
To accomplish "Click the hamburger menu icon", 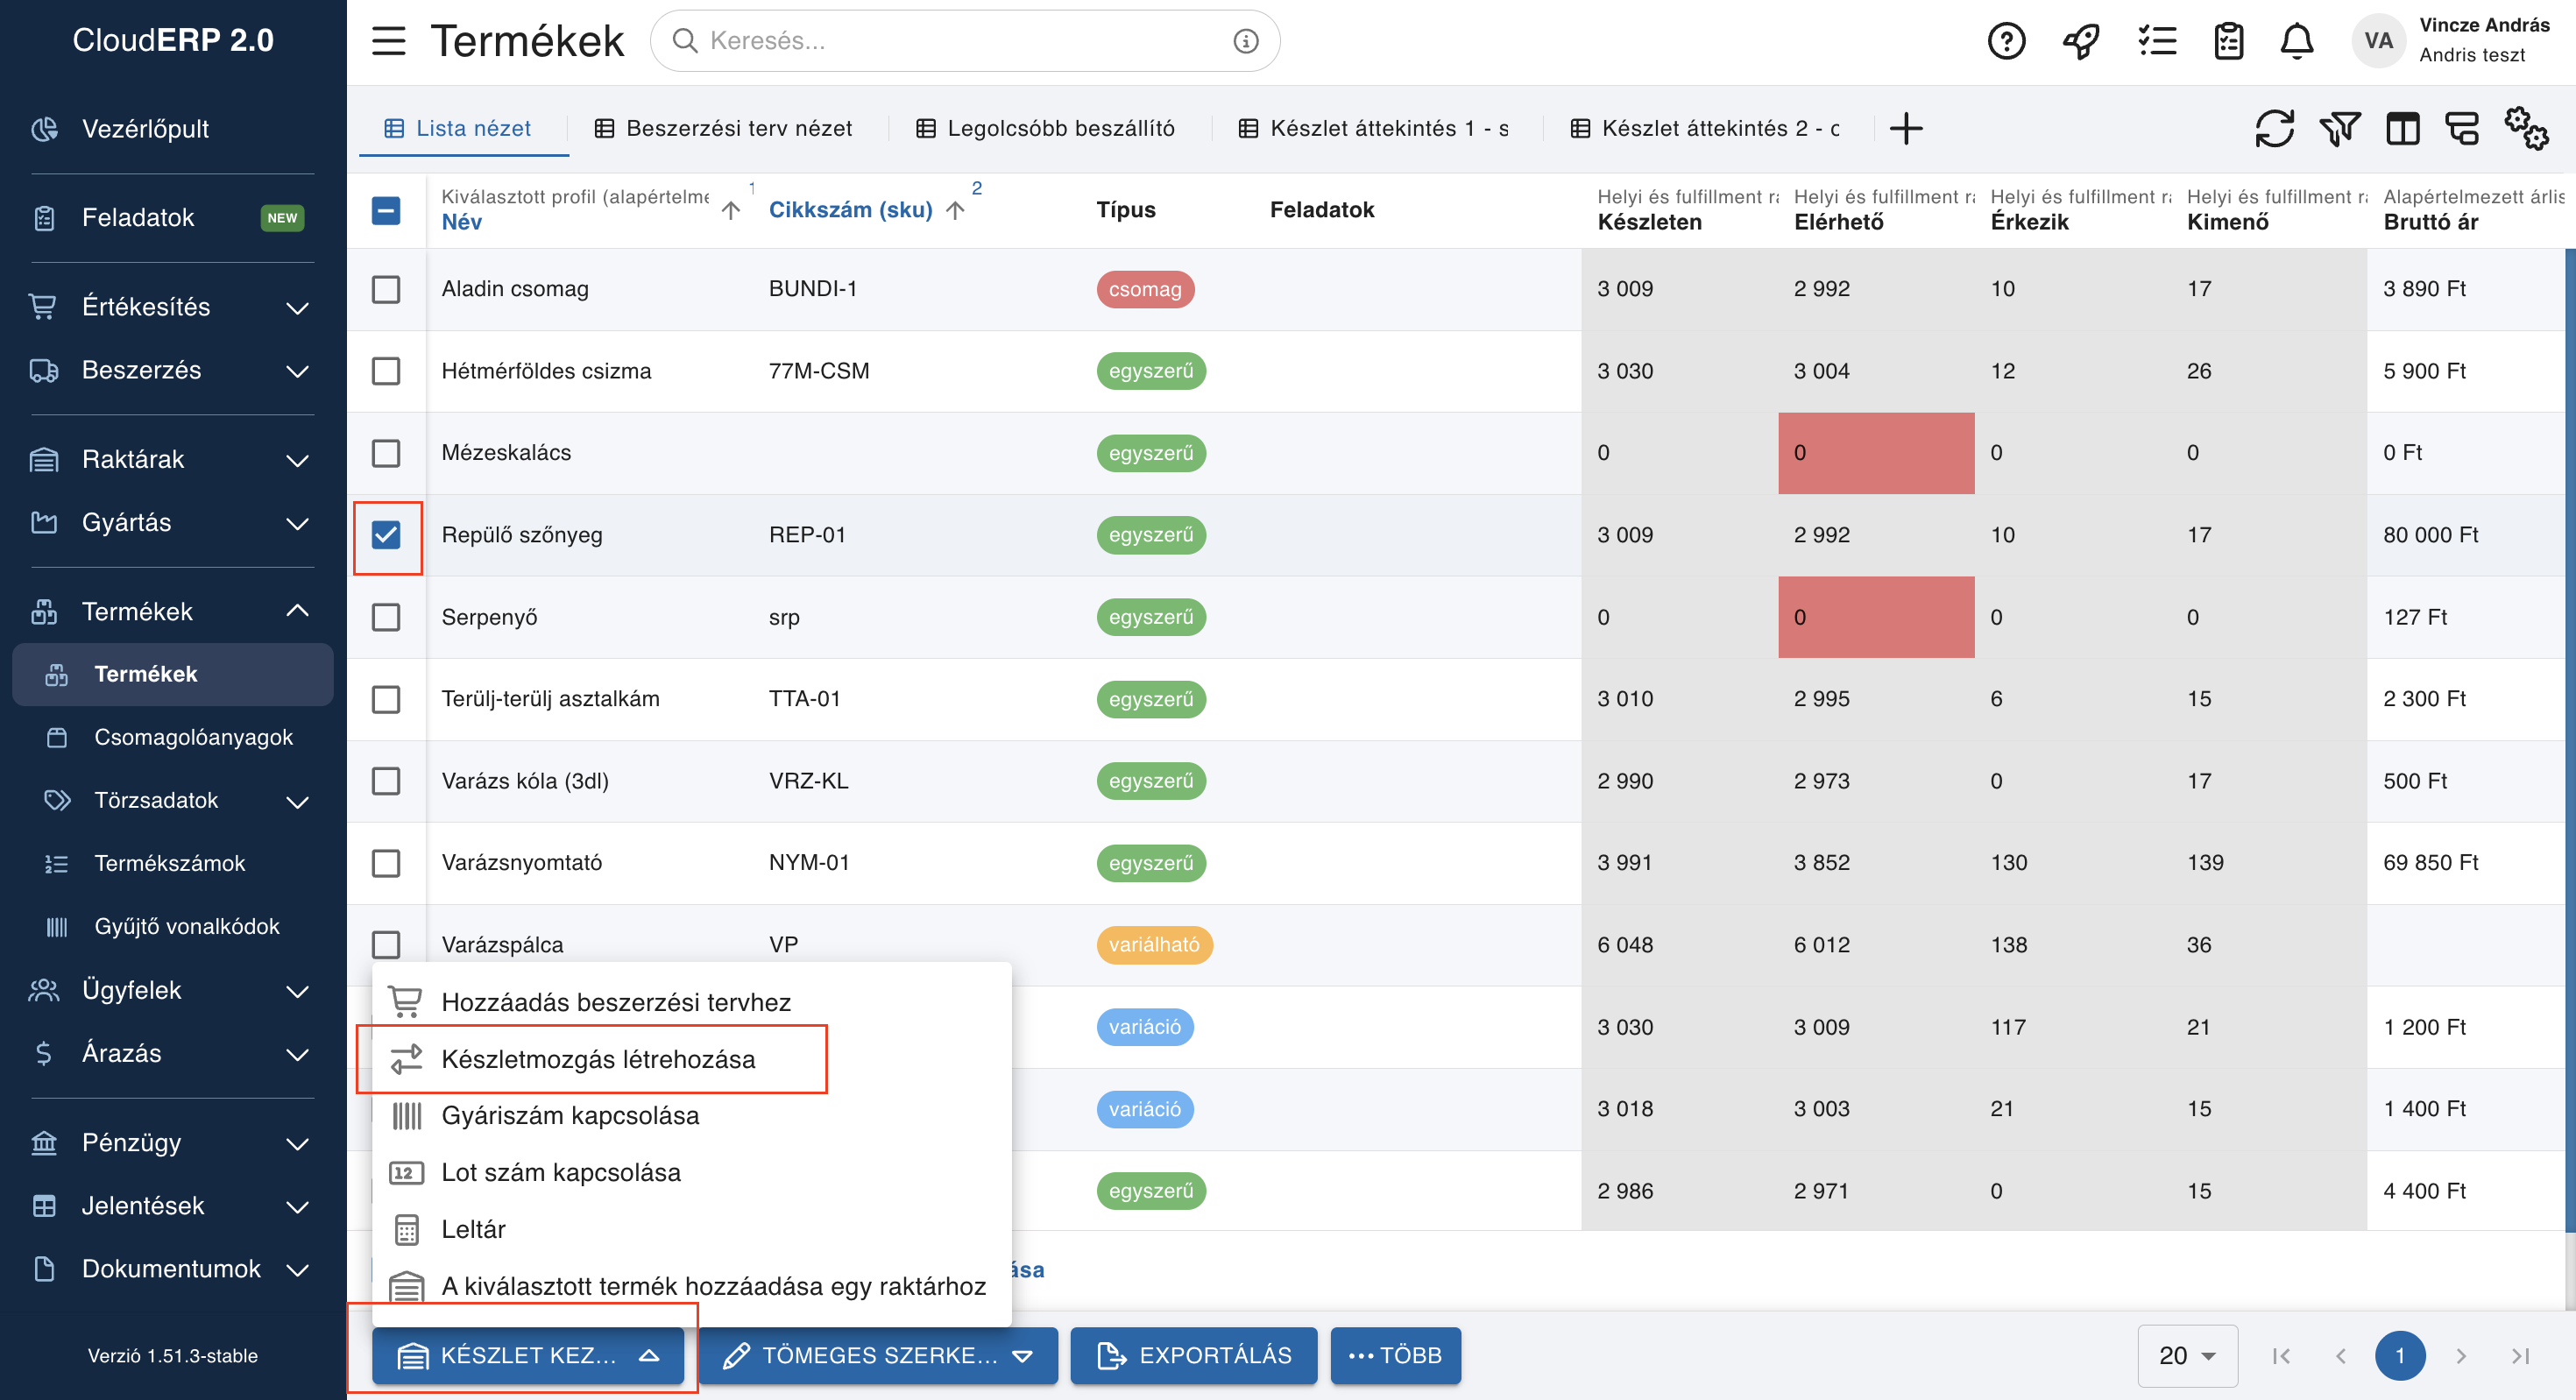I will point(388,41).
